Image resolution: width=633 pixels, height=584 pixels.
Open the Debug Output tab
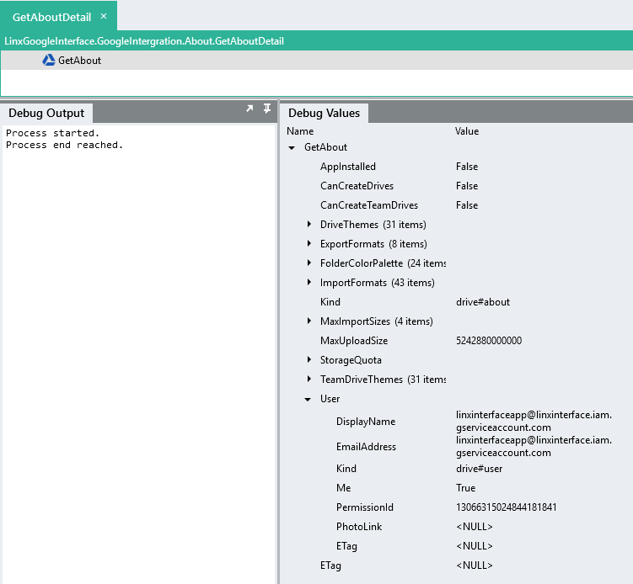(46, 113)
